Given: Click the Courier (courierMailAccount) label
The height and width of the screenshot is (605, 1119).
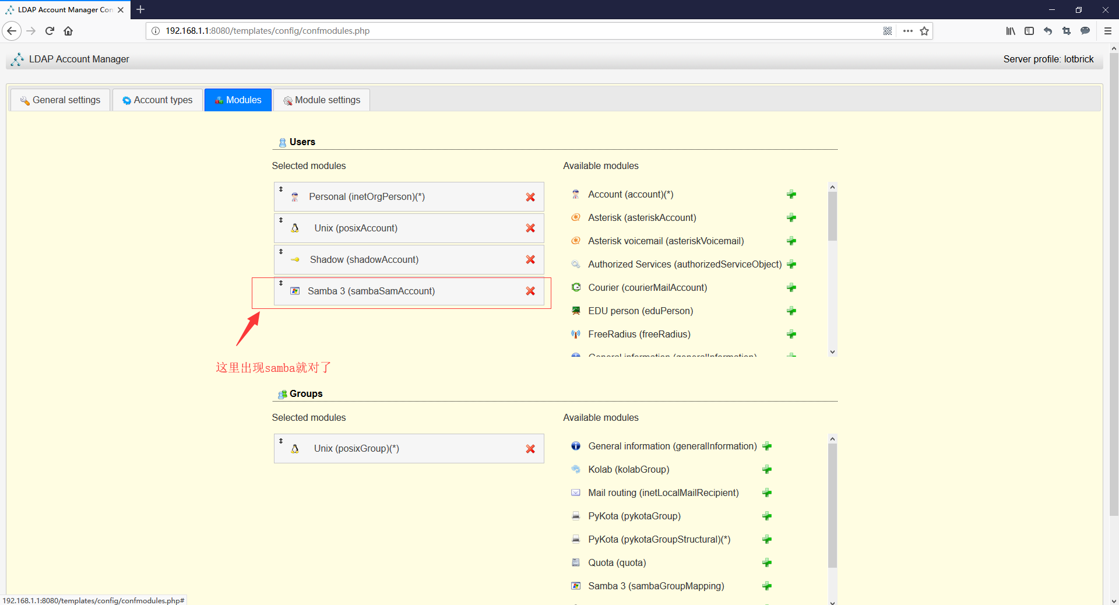Looking at the screenshot, I should [648, 288].
